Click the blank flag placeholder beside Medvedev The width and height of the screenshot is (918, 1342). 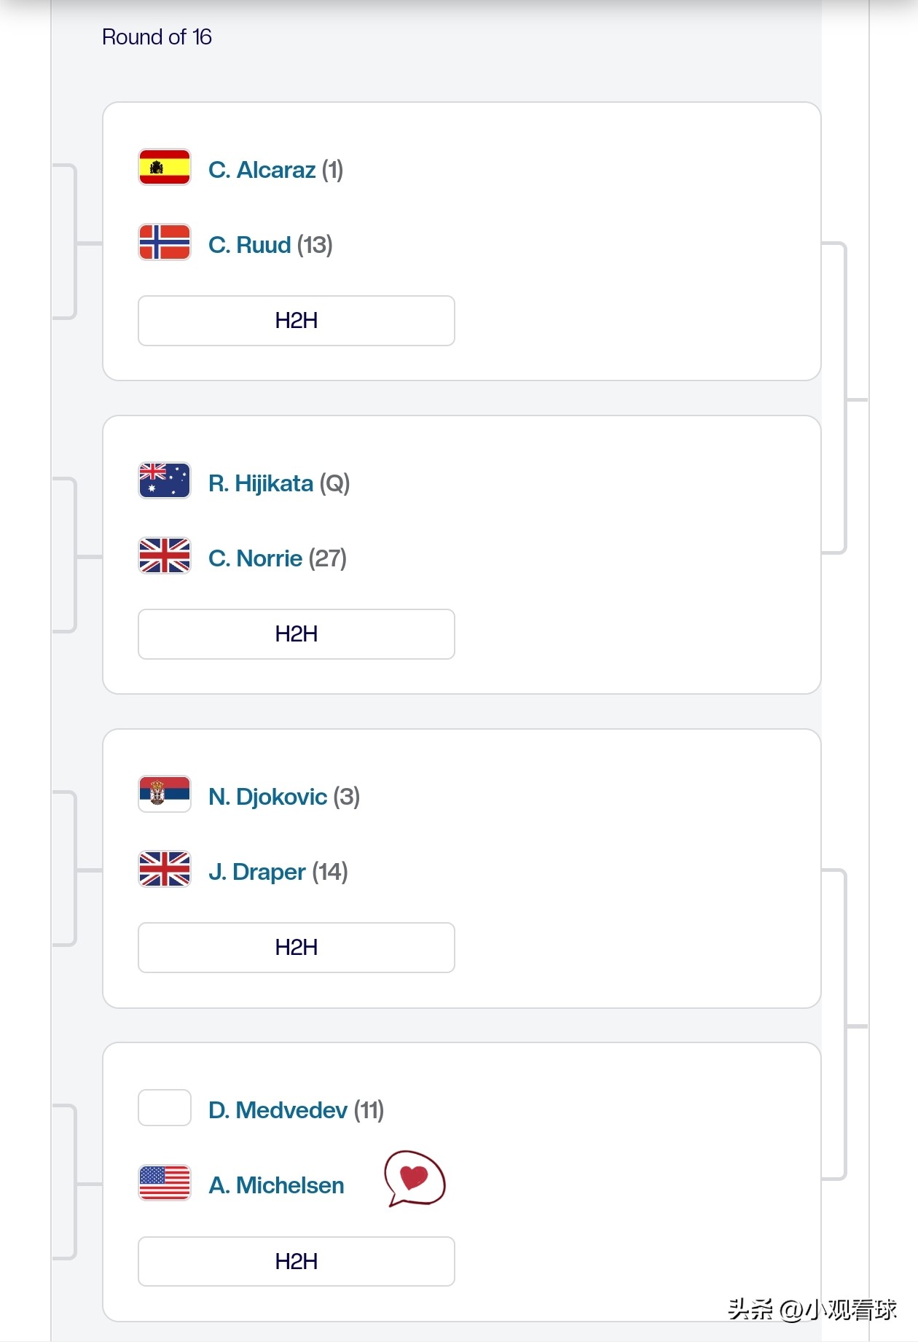click(x=165, y=1108)
